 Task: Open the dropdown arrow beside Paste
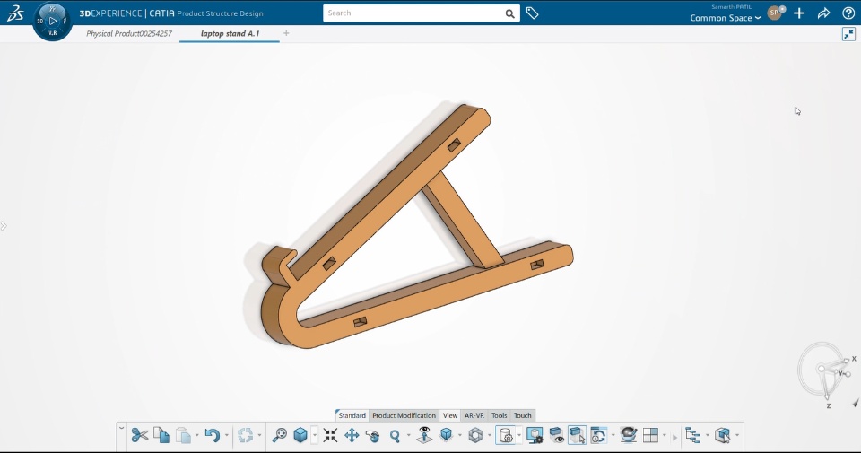tap(197, 436)
